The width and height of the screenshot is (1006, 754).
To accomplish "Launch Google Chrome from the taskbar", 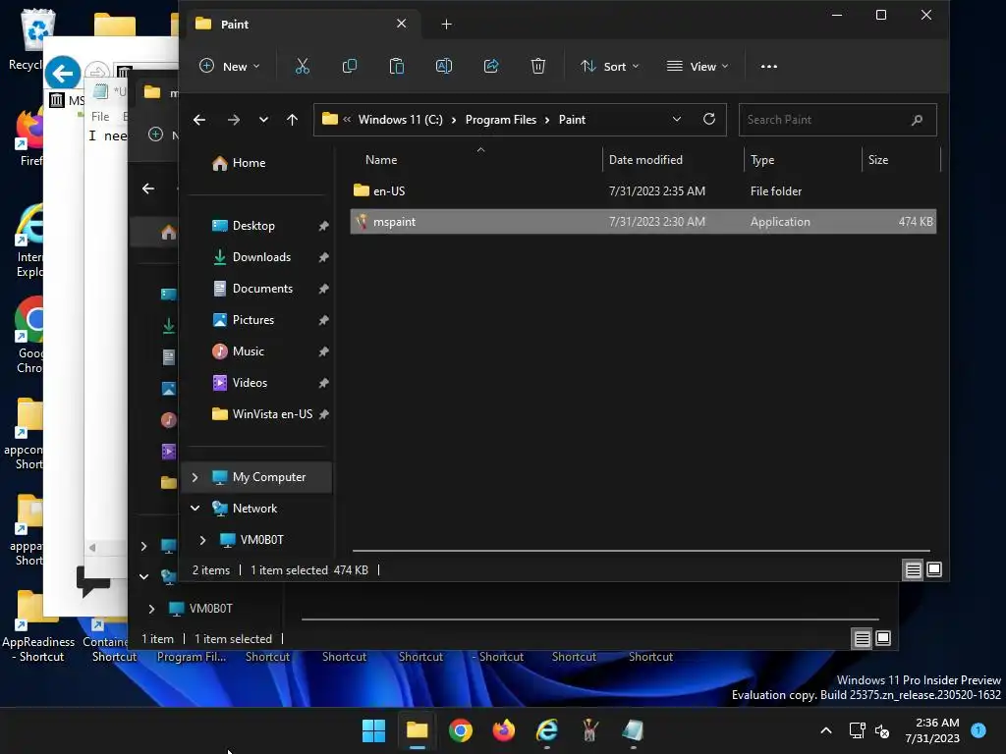I will tap(460, 730).
